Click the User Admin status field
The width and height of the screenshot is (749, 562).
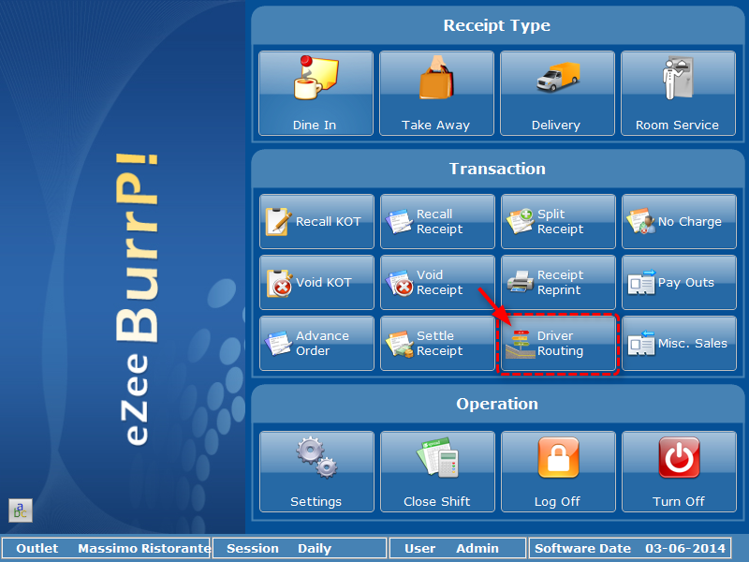458,548
